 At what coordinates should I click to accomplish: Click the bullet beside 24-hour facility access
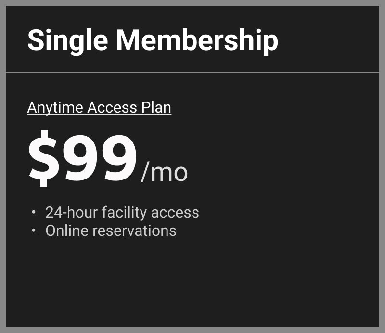[34, 212]
